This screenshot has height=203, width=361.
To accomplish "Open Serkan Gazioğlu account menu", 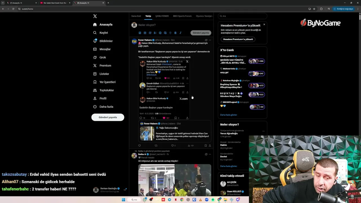I will [110, 190].
